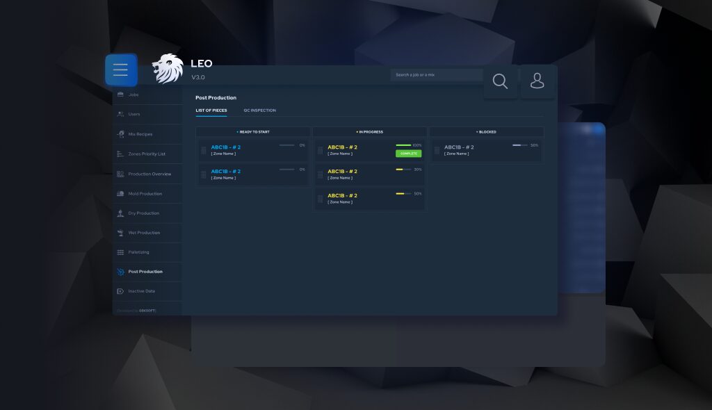Viewport: 712px width, 410px height.
Task: Open Zones Priority List
Action: pyautogui.click(x=120, y=154)
